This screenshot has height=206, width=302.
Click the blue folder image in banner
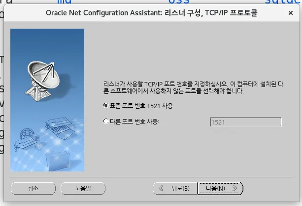click(x=58, y=161)
